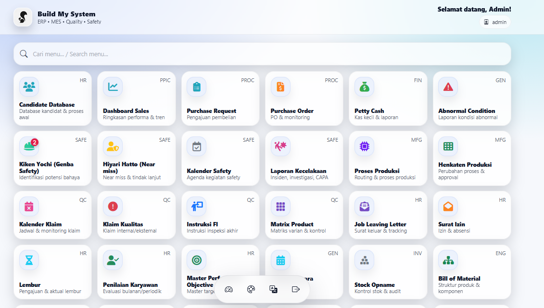
Task: Open Laporan Kecelakaan crash icon
Action: (x=280, y=147)
